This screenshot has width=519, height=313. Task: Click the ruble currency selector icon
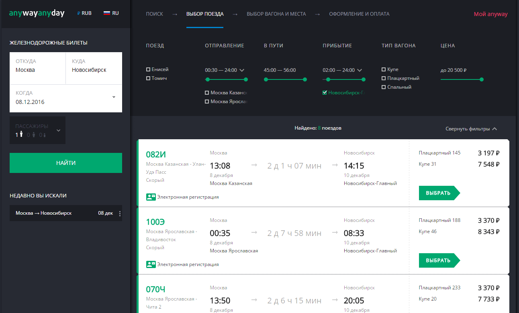(x=79, y=13)
